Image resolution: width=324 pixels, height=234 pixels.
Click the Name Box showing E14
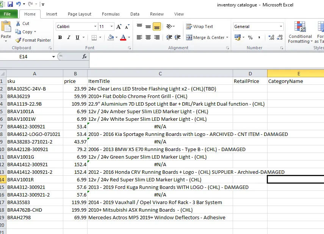[x=23, y=56]
